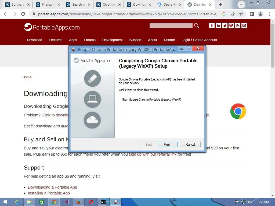Open a new tab with plus button
275x206 pixels.
220,5
